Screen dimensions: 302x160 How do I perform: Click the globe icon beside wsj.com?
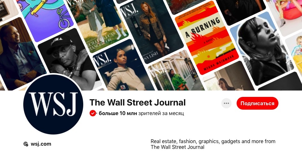[x=26, y=144]
